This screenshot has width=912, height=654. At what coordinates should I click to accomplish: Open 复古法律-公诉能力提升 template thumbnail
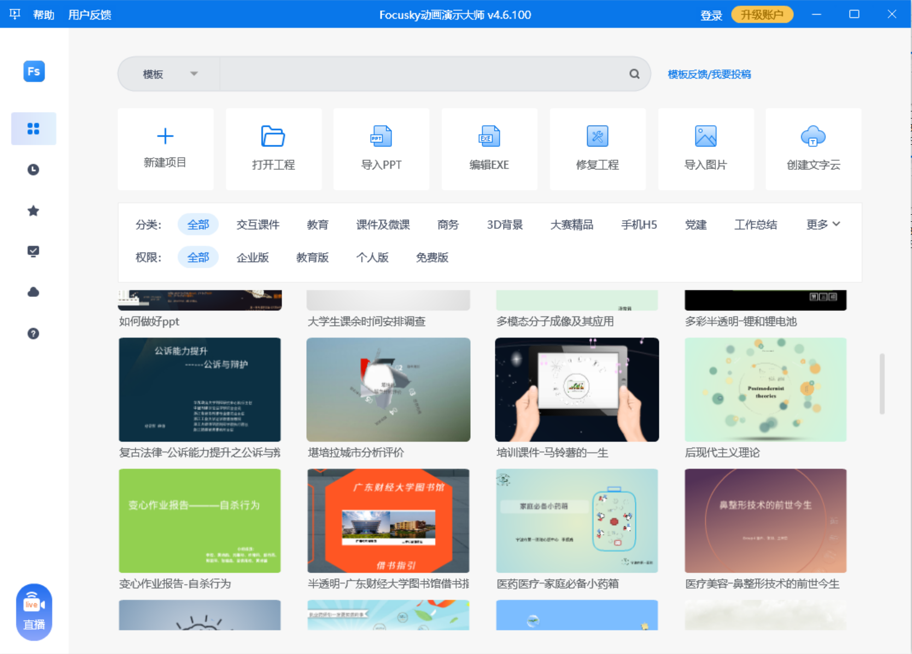(x=200, y=390)
